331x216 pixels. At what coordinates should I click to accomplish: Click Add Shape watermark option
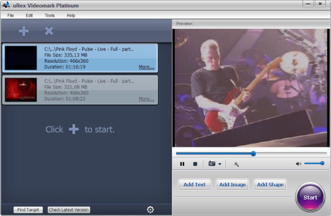point(270,184)
